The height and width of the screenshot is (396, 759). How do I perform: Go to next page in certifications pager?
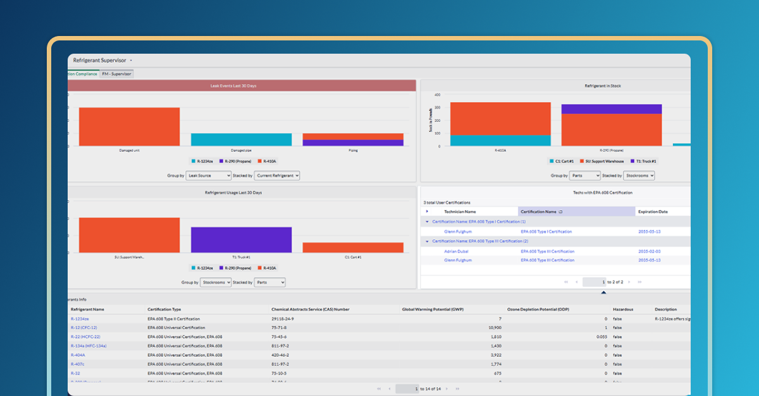pos(630,282)
